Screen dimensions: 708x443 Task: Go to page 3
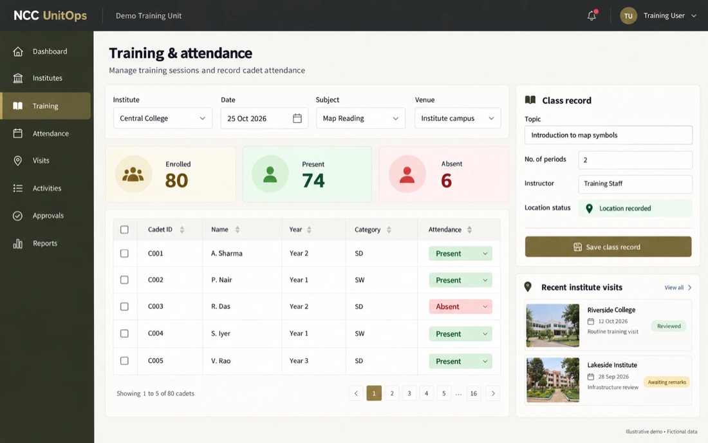pyautogui.click(x=409, y=393)
